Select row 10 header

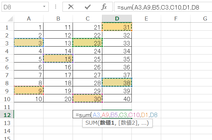pyautogui.click(x=7, y=98)
